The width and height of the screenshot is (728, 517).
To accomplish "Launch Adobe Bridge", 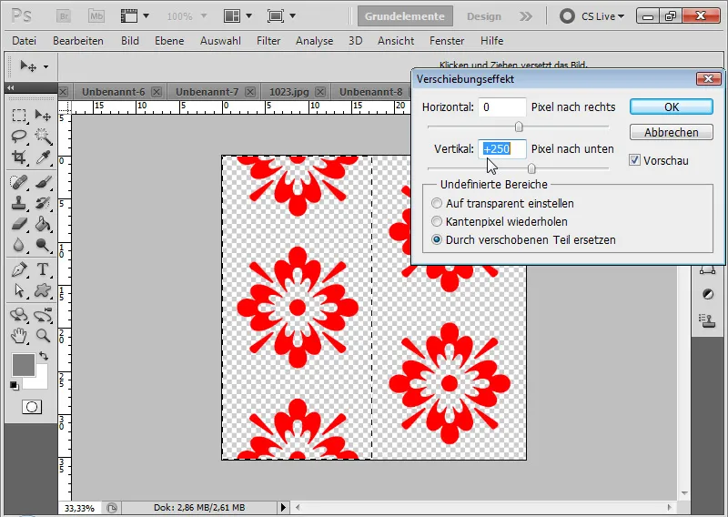I will (64, 16).
